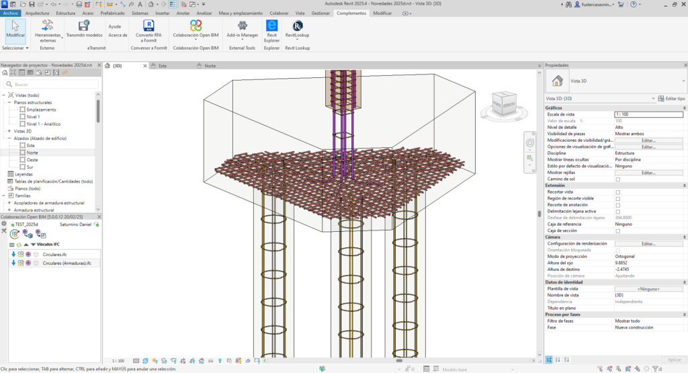This screenshot has width=688, height=373.
Task: Click Convertir RFA a FormIt icon
Action: coord(148,25)
